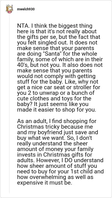Click the final words "expensive it must be."

[x=45, y=182]
